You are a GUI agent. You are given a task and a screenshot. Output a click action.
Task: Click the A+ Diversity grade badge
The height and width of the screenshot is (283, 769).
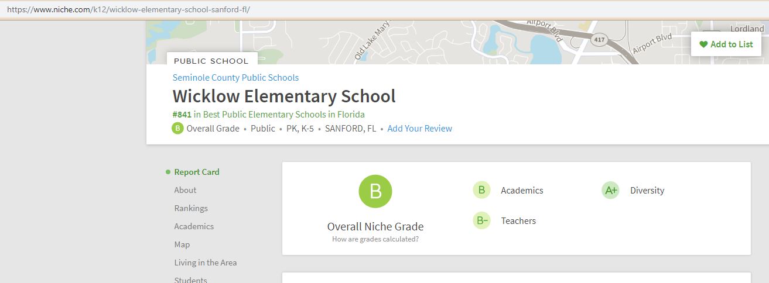(610, 190)
